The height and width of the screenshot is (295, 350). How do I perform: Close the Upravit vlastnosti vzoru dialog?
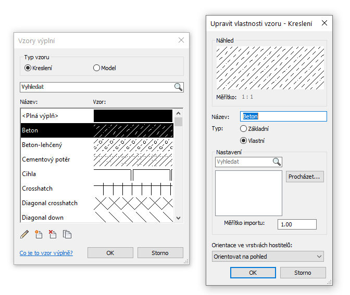click(324, 23)
